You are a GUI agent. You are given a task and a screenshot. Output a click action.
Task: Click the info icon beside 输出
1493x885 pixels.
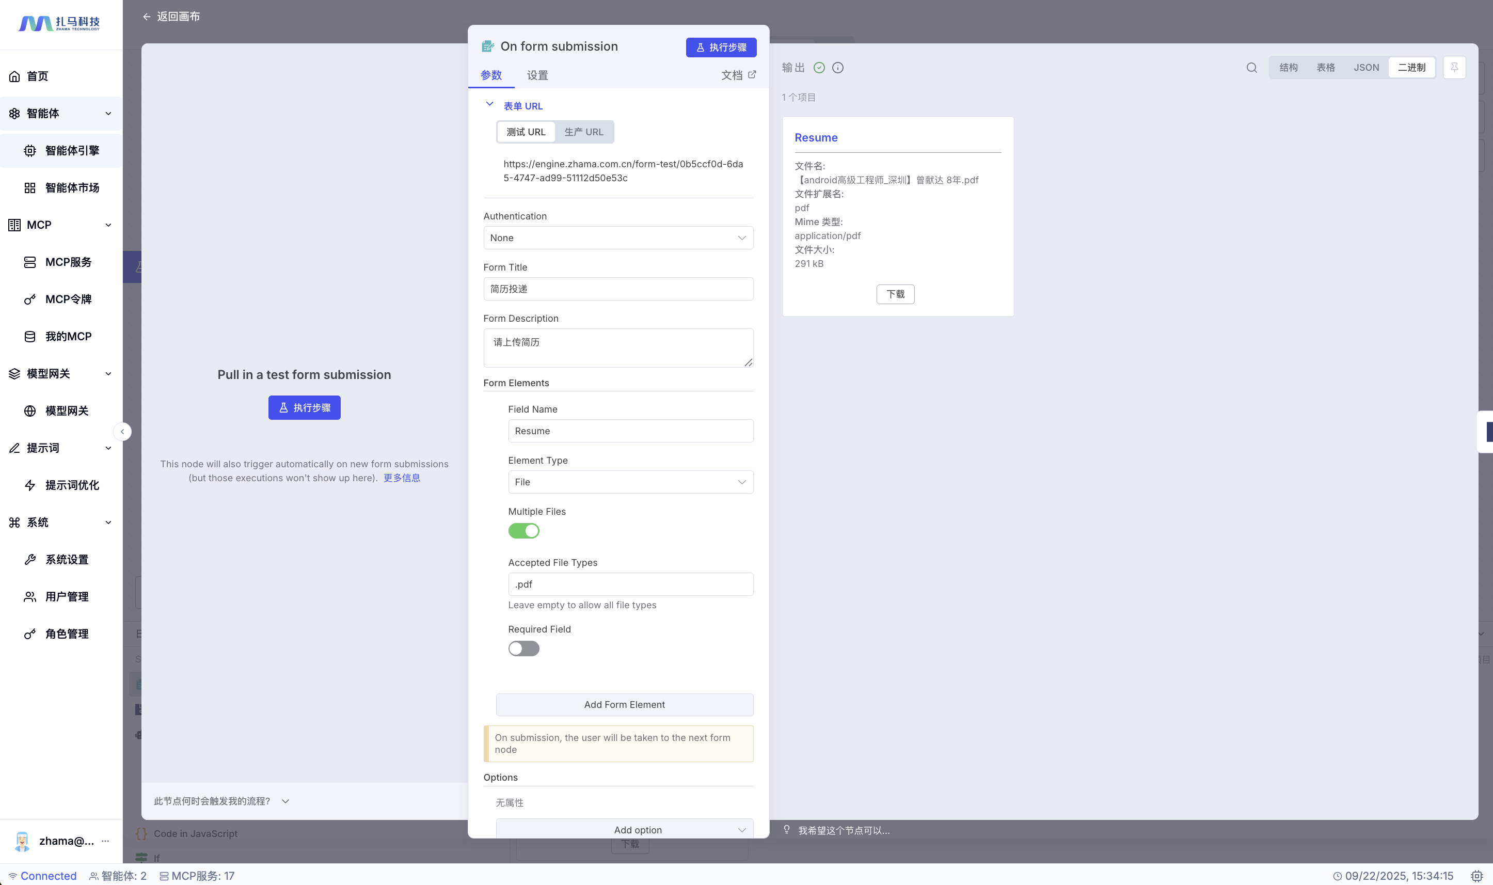(x=838, y=68)
